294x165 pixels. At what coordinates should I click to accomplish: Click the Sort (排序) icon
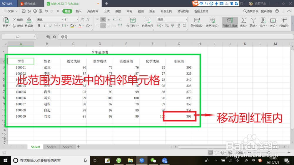pyautogui.click(x=263, y=22)
